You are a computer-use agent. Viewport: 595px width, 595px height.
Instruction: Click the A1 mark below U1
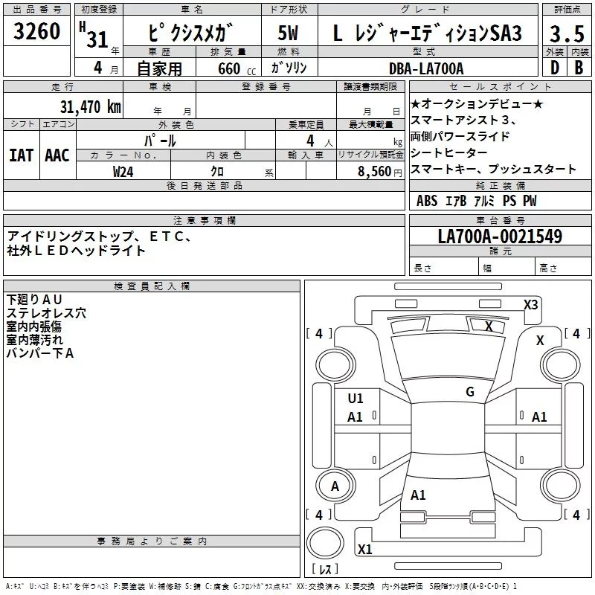[x=356, y=417]
